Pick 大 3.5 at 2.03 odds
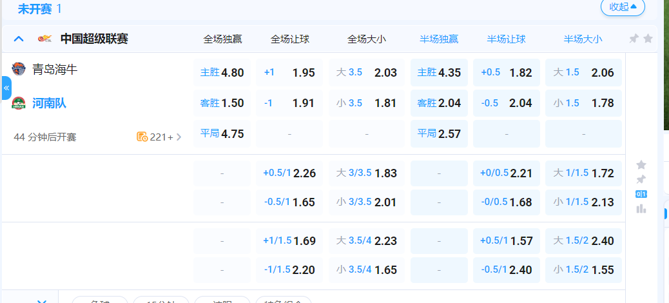The width and height of the screenshot is (669, 303). point(366,73)
